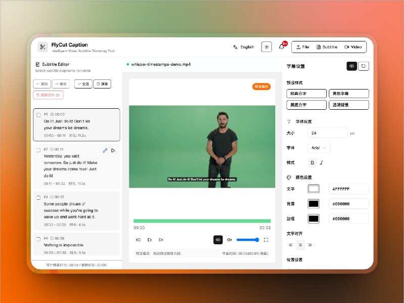Click the 黄色字幕 preset style button

click(x=348, y=93)
